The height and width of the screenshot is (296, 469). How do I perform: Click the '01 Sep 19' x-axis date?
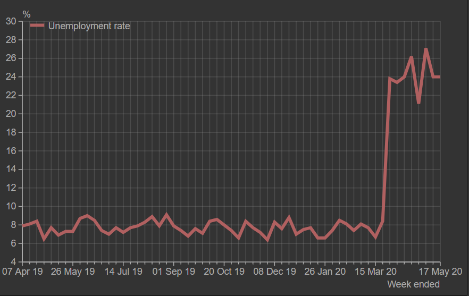173,272
